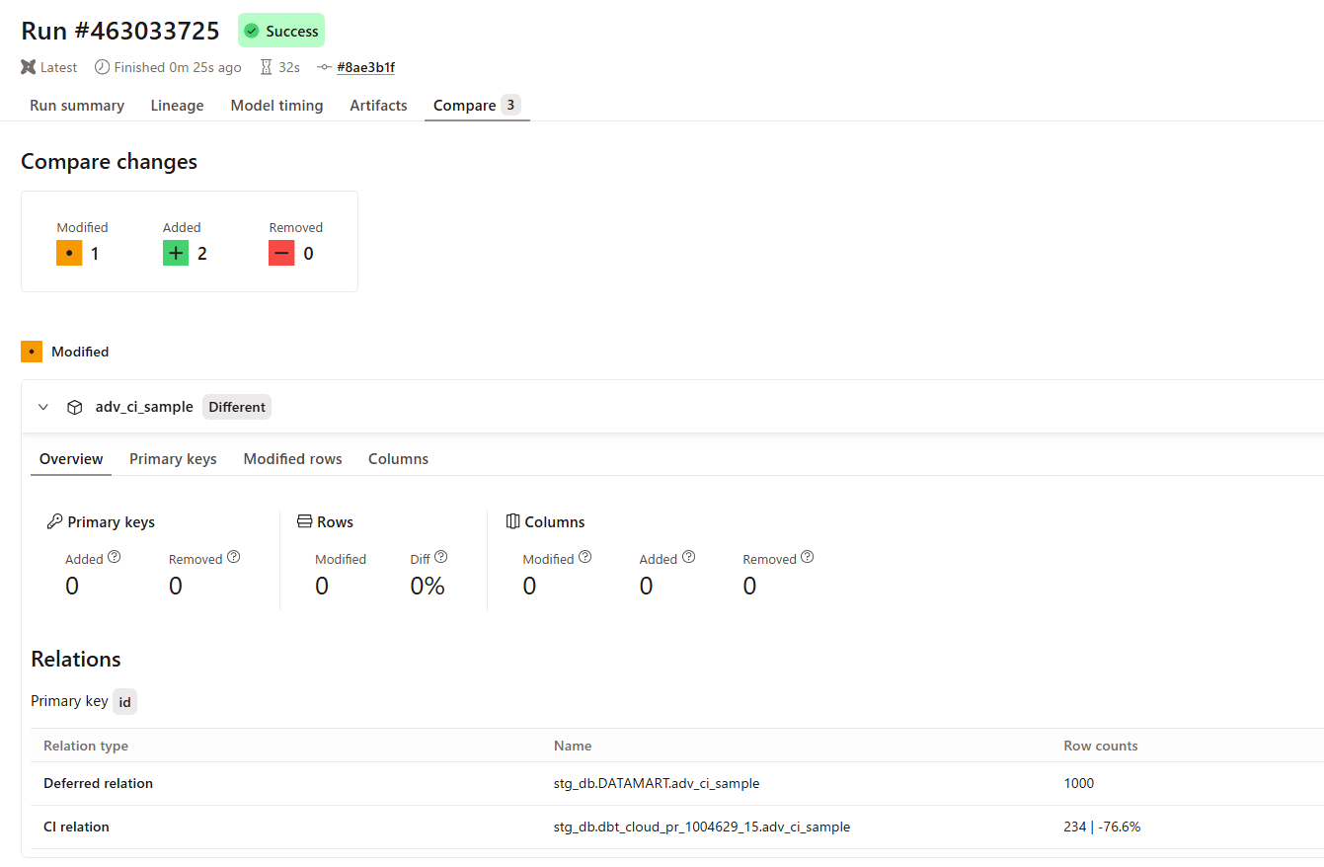Click the Relations heading
Image resolution: width=1324 pixels, height=867 pixels.
click(76, 659)
